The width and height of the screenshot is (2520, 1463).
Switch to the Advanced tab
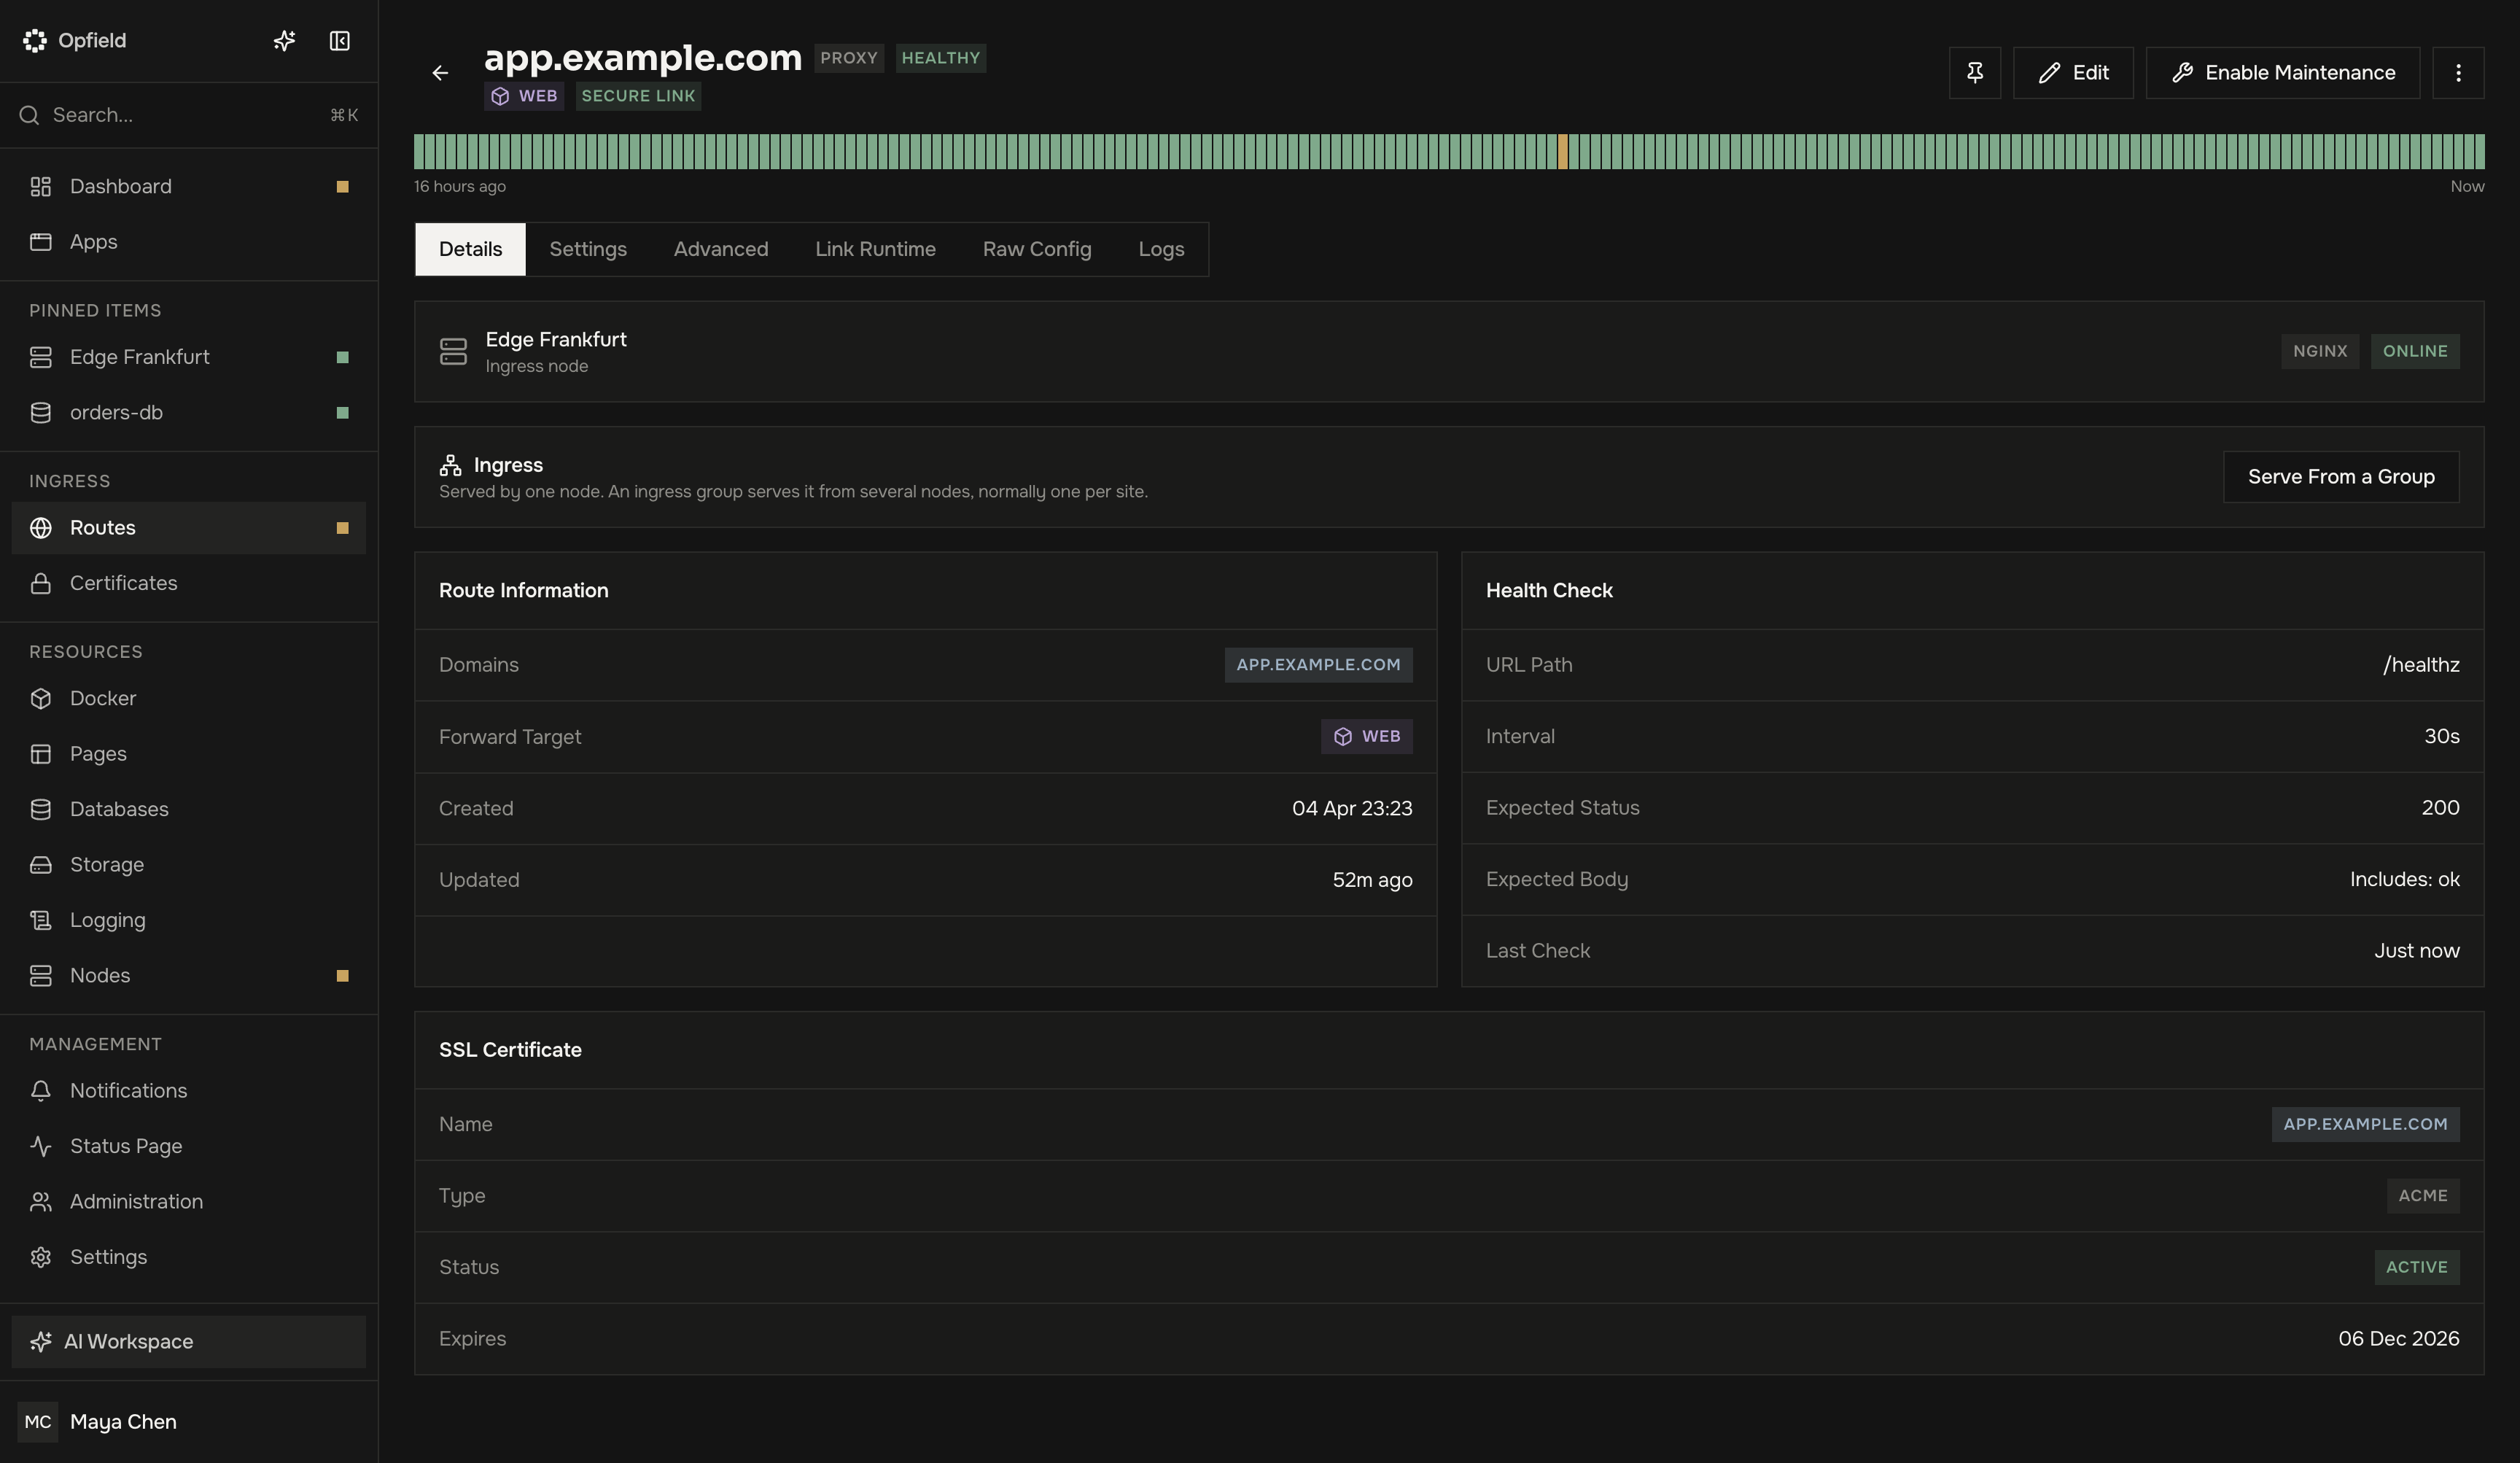(721, 249)
